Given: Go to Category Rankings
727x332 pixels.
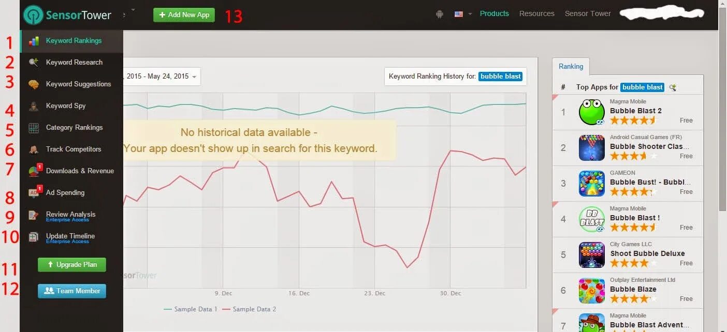Looking at the screenshot, I should click(x=71, y=128).
